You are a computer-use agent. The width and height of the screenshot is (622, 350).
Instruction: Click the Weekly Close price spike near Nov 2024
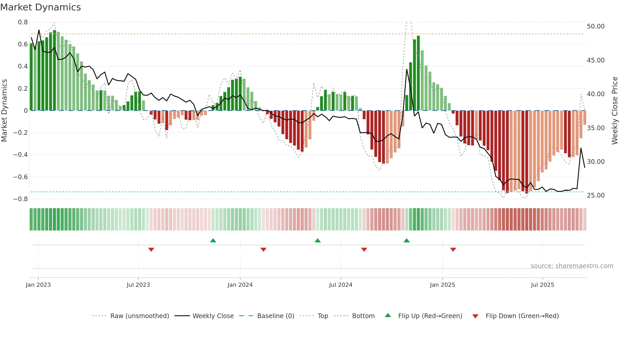407,69
